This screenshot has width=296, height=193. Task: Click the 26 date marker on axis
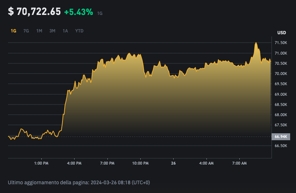pyautogui.click(x=173, y=163)
